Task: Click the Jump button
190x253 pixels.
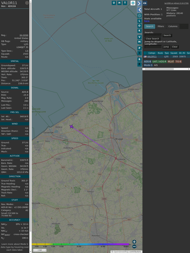Action: tap(166, 47)
